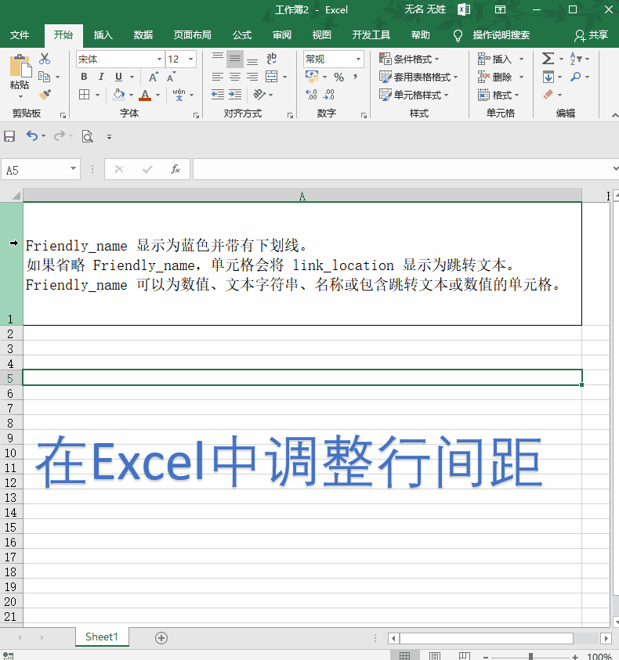Open the number format dropdown

tap(359, 59)
